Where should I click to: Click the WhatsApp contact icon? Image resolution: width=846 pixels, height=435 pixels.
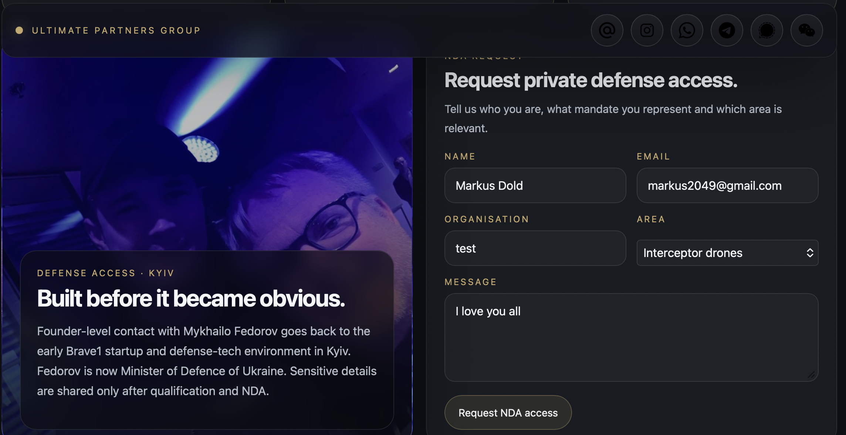coord(687,30)
